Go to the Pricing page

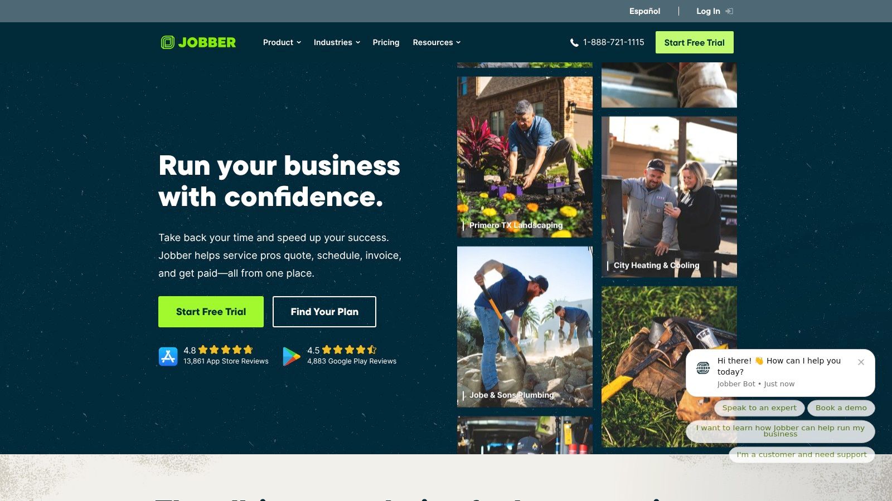click(386, 42)
